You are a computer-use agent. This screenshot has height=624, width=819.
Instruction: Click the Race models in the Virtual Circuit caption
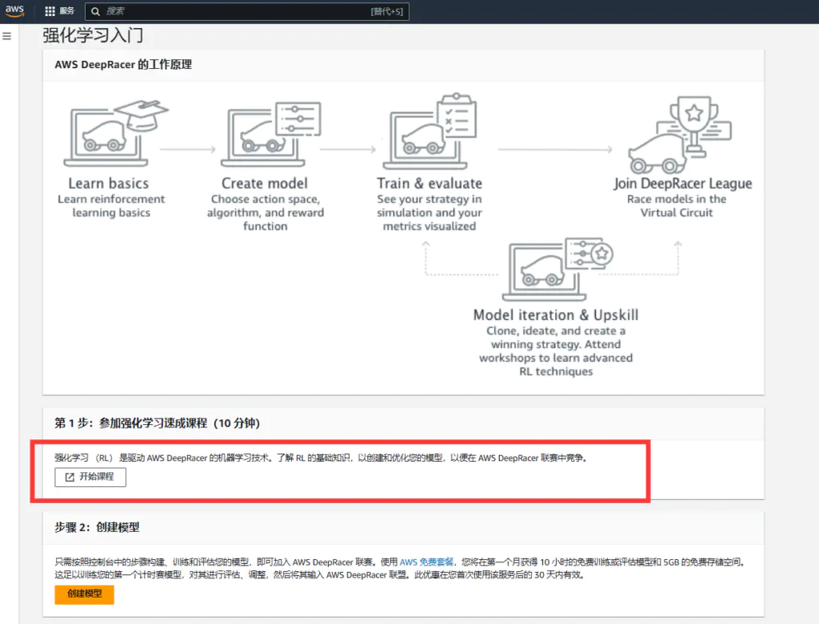click(x=677, y=206)
